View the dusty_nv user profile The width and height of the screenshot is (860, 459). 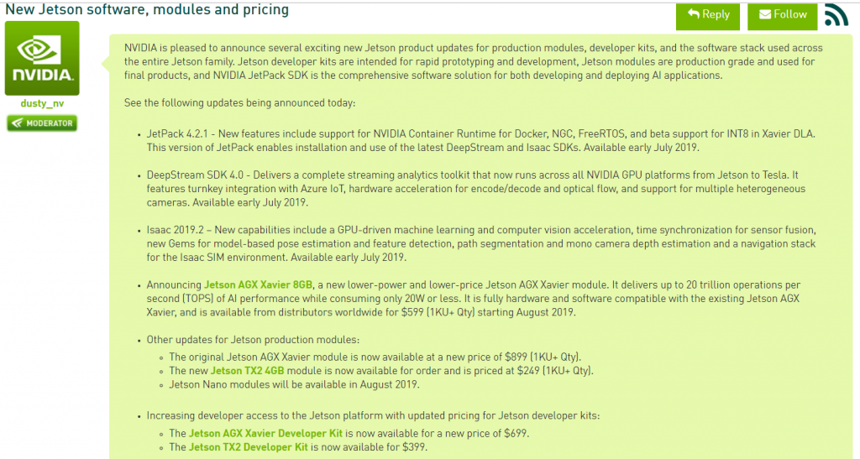pos(42,103)
